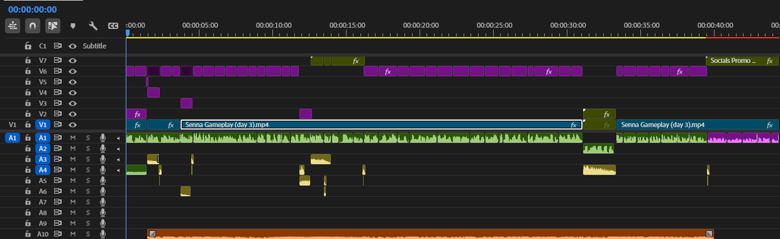Toggle sync lock for the Subtitle track

(58, 46)
